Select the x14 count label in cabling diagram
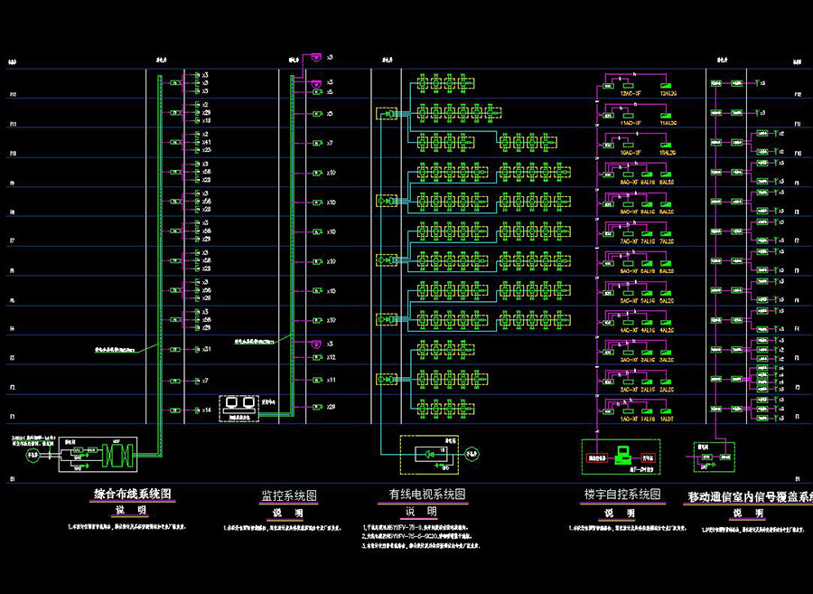Image resolution: width=813 pixels, height=594 pixels. point(207,410)
